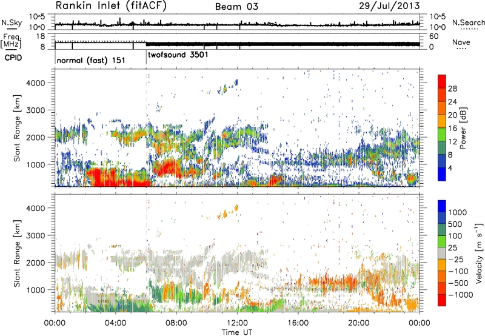The width and height of the screenshot is (485, 336).
Task: Click the "CPID" row label
Action: (x=13, y=58)
